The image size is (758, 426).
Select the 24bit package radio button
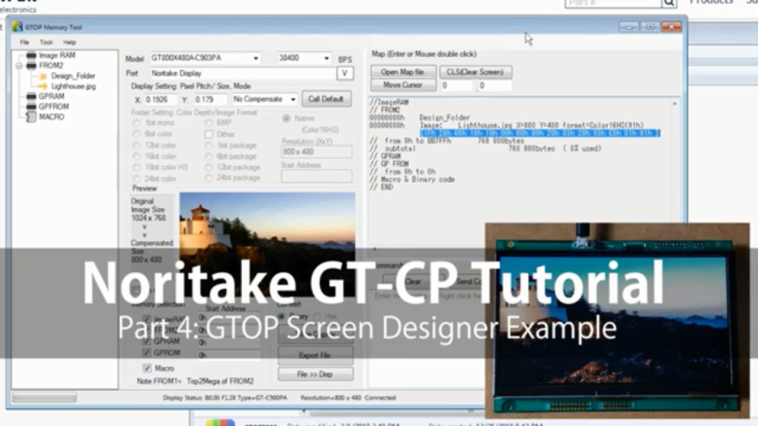pos(209,179)
